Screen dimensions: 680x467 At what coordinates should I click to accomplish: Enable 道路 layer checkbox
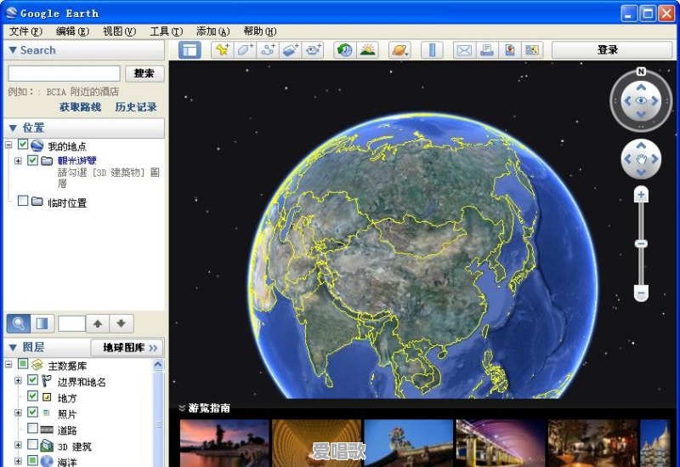(32, 429)
